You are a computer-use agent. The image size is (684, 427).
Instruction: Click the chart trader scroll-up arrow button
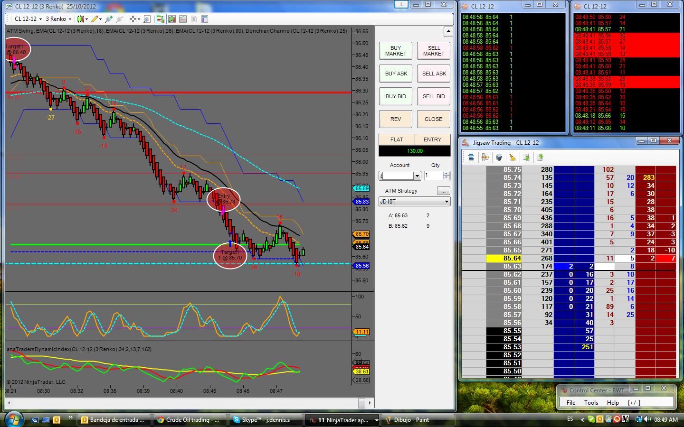tap(448, 32)
